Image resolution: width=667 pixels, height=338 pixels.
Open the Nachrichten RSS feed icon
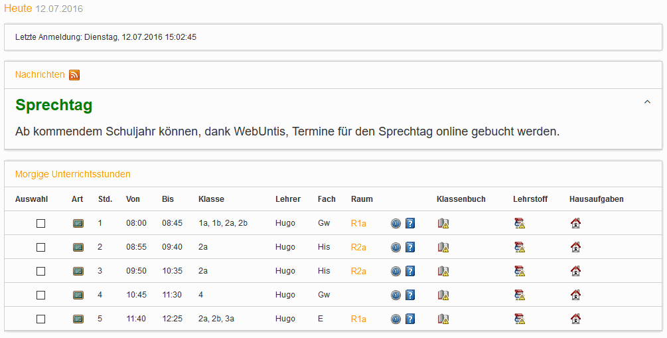point(74,75)
